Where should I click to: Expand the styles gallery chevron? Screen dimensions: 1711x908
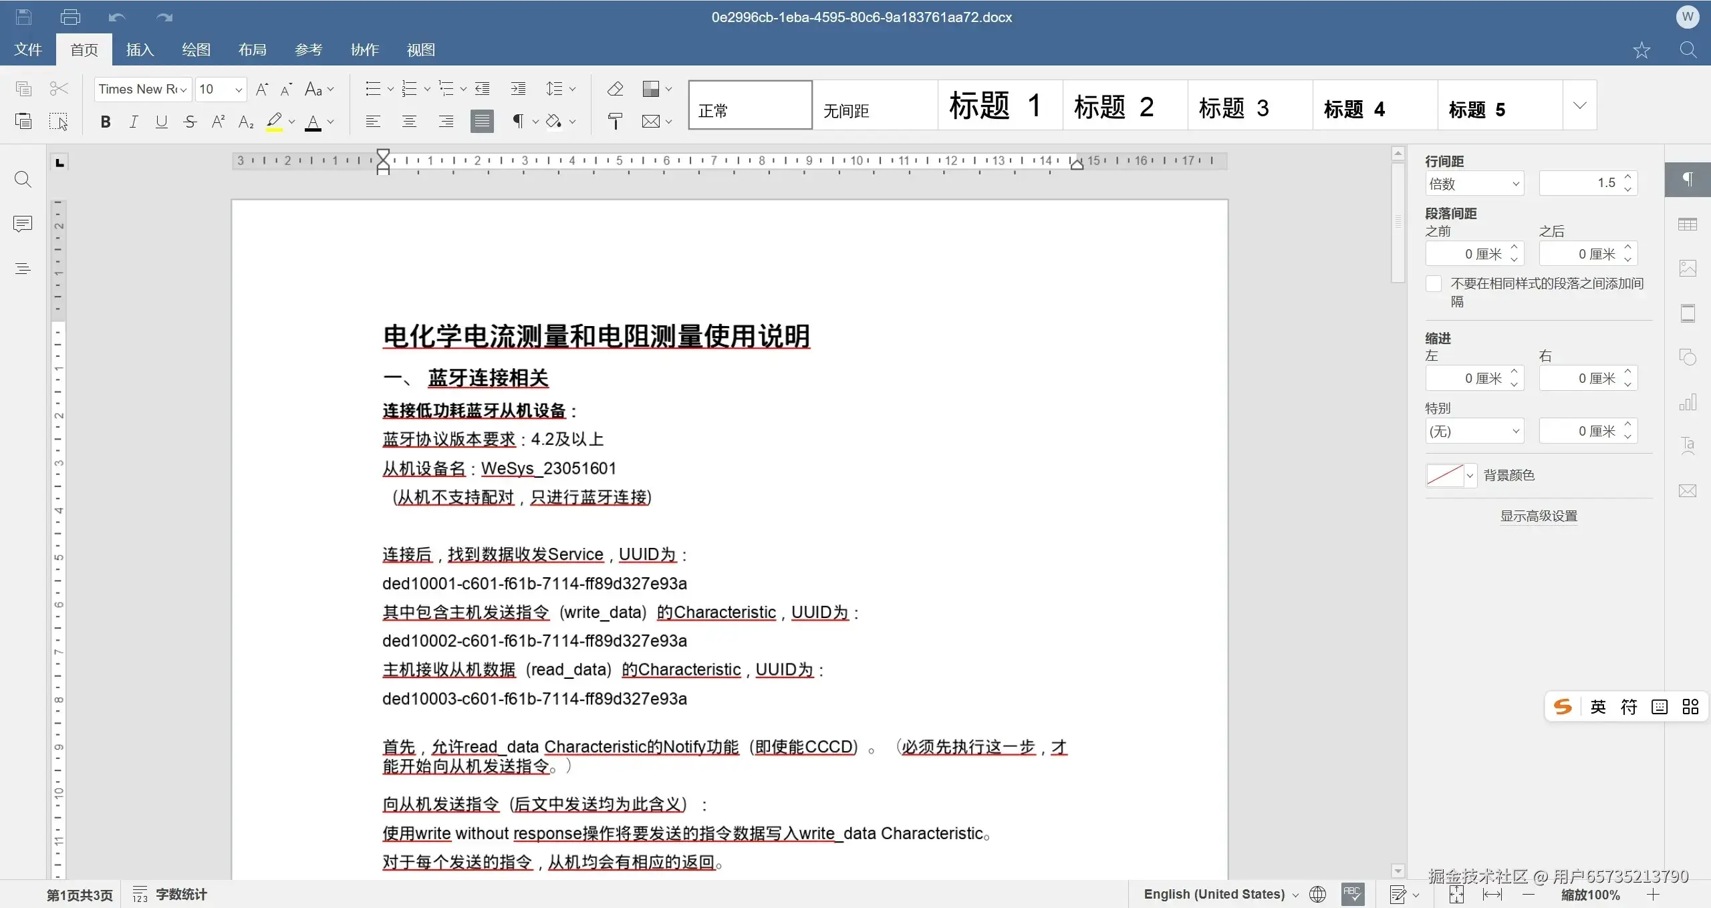point(1580,105)
